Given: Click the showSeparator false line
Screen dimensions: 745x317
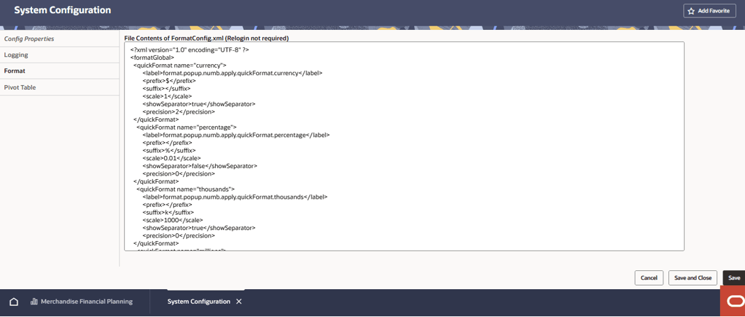Looking at the screenshot, I should coord(200,166).
